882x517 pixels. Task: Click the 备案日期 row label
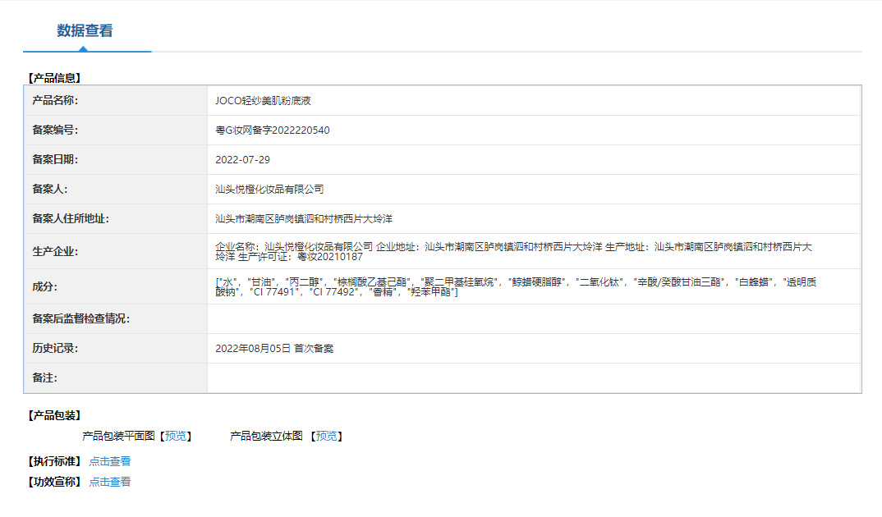pos(55,159)
